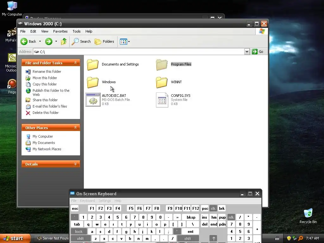Viewport: 324px width, 243px height.
Task: Click E-mail this folder's files
Action: point(50,106)
